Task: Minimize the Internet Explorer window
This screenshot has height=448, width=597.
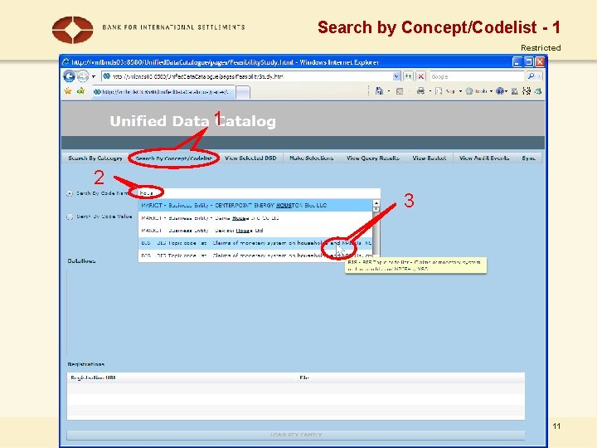Action: 517,61
